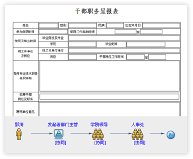The height and width of the screenshot is (159, 193).
Task: Open the [协同] link under 学院领导
Action: 100,143
